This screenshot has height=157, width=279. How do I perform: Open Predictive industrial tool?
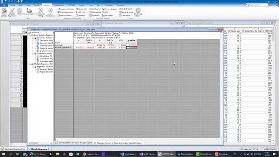(x=95, y=16)
